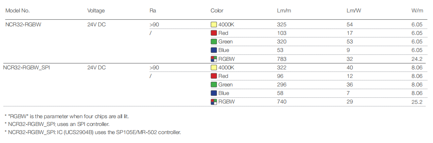
Task: Select the NCR32-RGBW model name cell
Action: [x=23, y=24]
